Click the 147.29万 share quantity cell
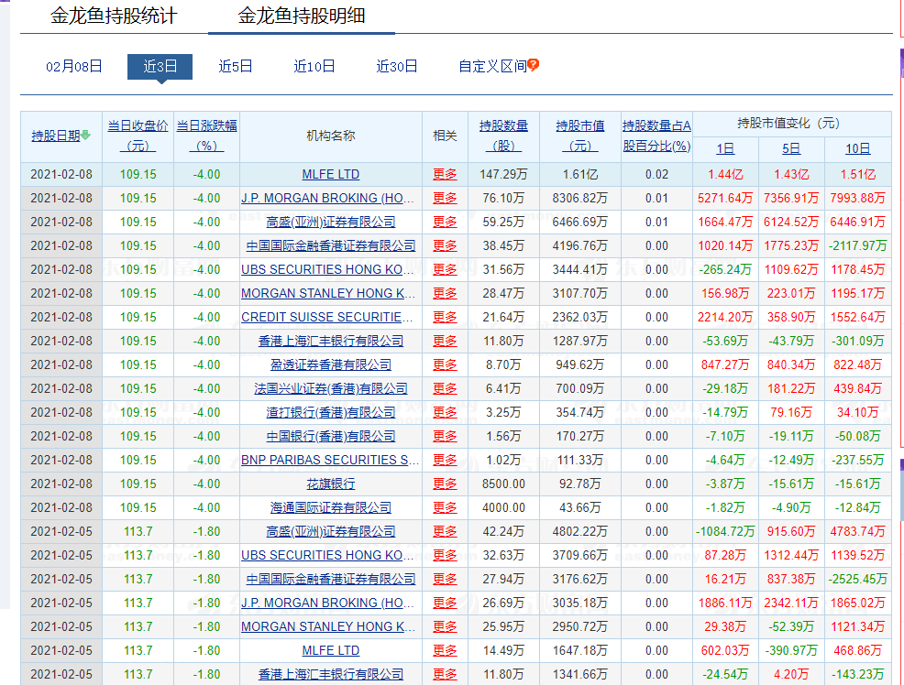904x685 pixels. pyautogui.click(x=503, y=174)
